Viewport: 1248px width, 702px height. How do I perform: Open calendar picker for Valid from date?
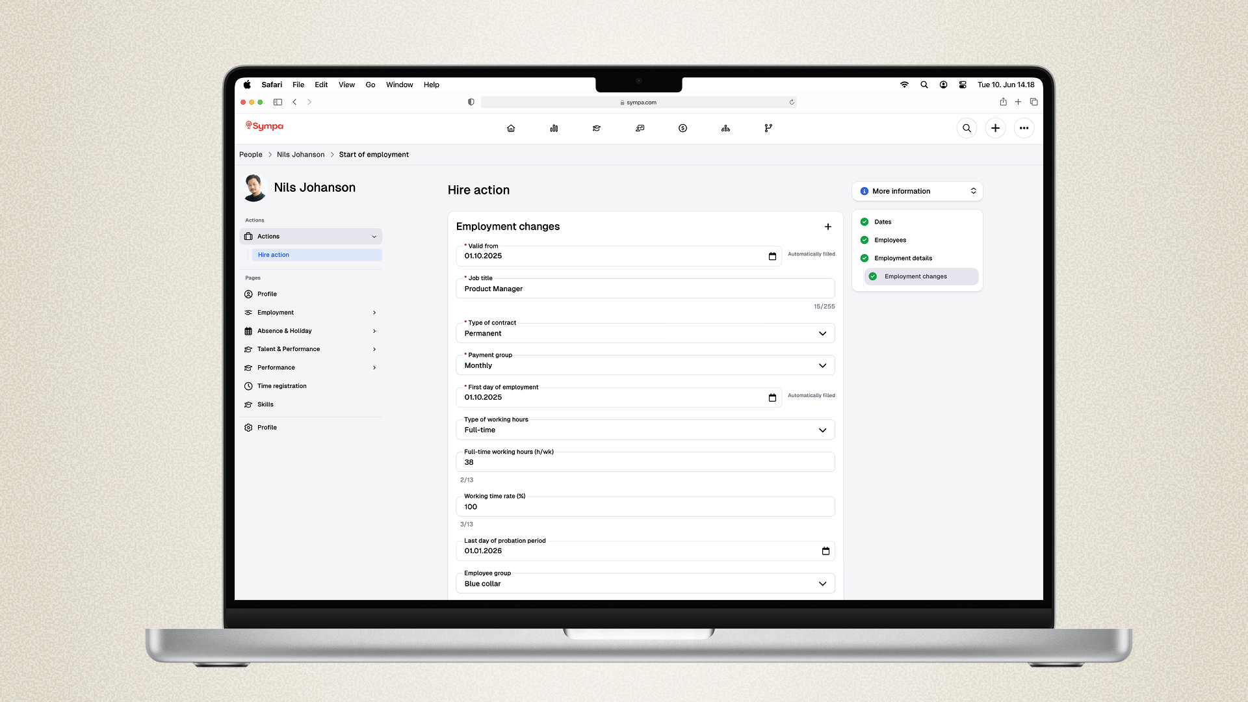tap(772, 256)
